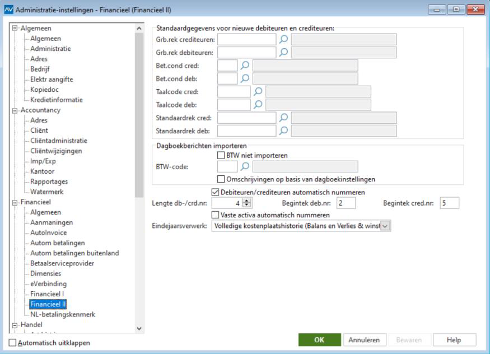Viewport: 490px width, 354px height.
Task: Select Financieel I in the tree
Action: pos(47,294)
